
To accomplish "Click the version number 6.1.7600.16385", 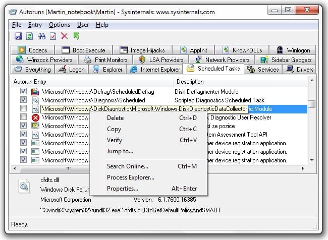I will coord(177,200).
